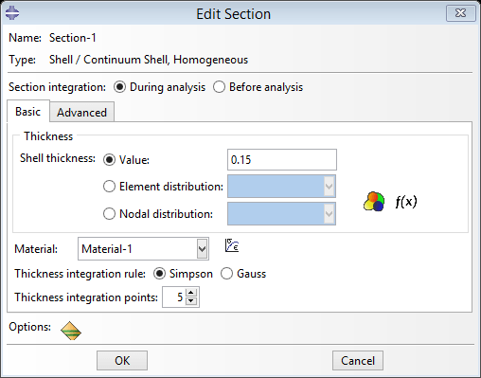Open the analytical field f(x) creator
This screenshot has width=481, height=378.
tap(406, 202)
